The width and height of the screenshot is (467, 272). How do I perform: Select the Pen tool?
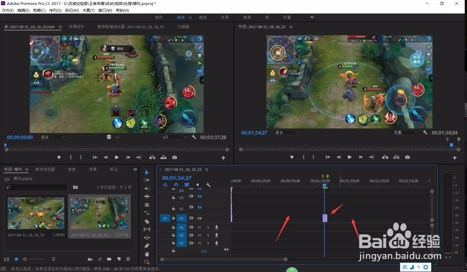[147, 246]
